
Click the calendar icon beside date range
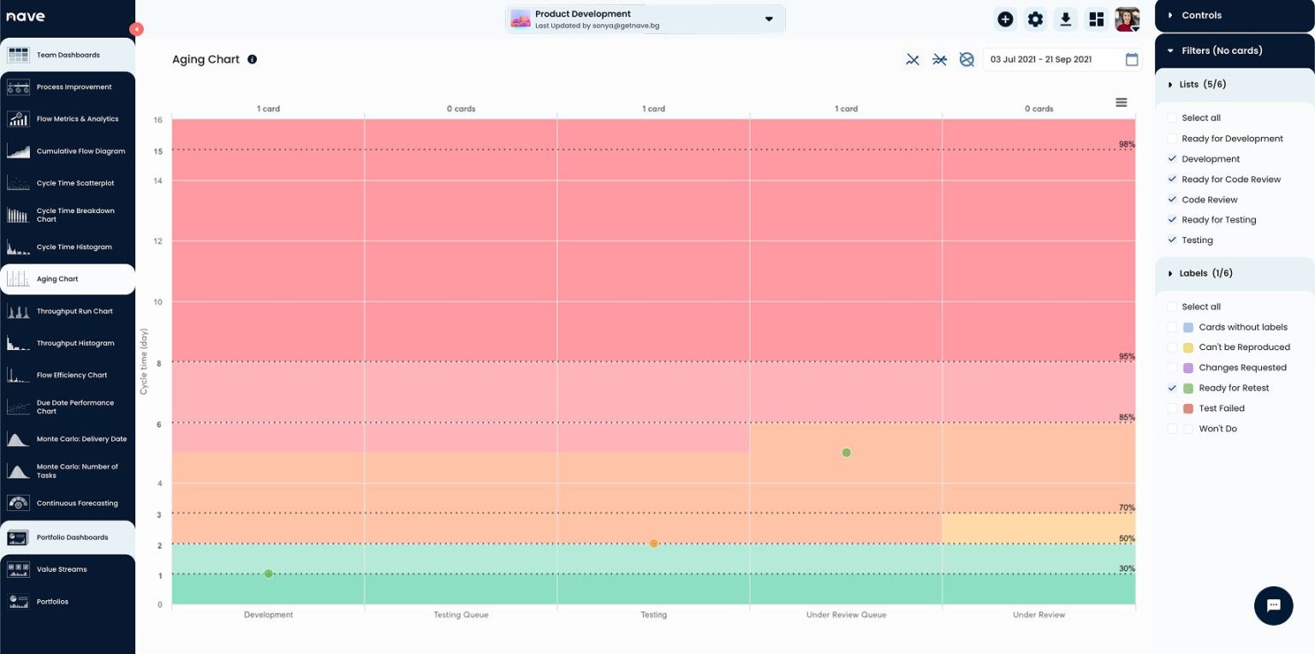1131,60
